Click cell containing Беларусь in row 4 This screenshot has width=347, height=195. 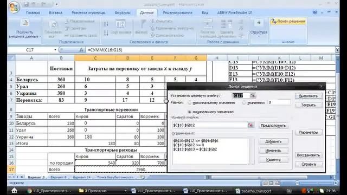pos(31,80)
